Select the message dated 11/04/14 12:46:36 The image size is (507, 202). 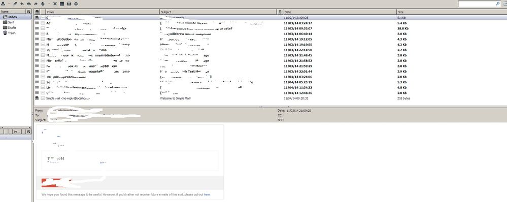point(271,93)
